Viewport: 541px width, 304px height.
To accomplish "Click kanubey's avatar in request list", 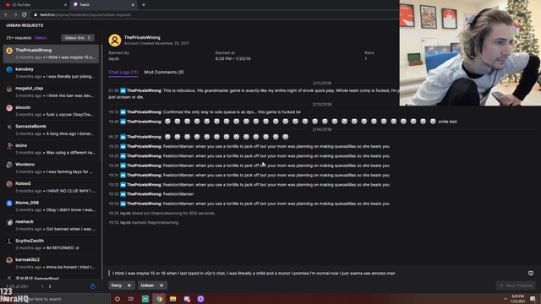I will [9, 69].
